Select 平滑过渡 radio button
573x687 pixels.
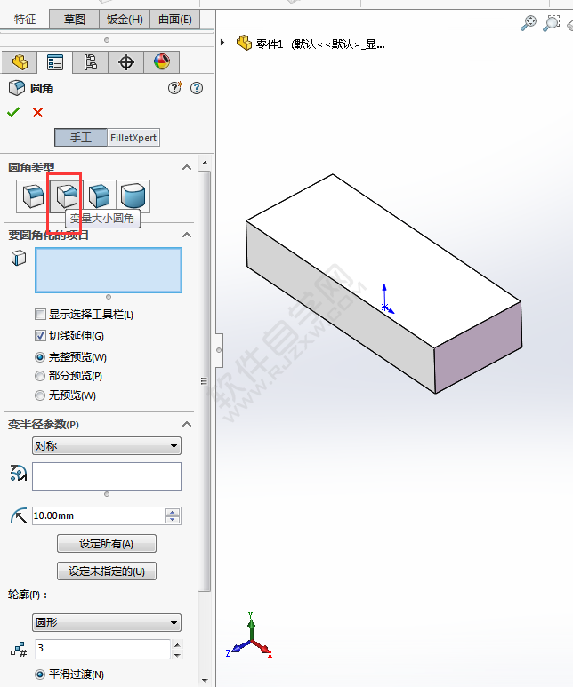pos(40,675)
